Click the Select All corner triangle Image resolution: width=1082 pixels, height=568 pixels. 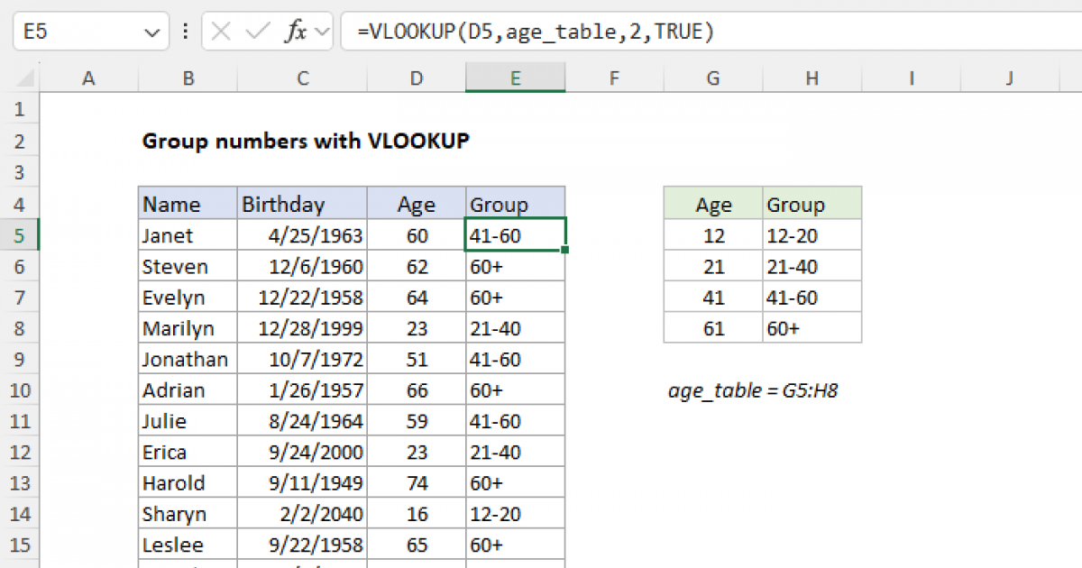(x=20, y=79)
